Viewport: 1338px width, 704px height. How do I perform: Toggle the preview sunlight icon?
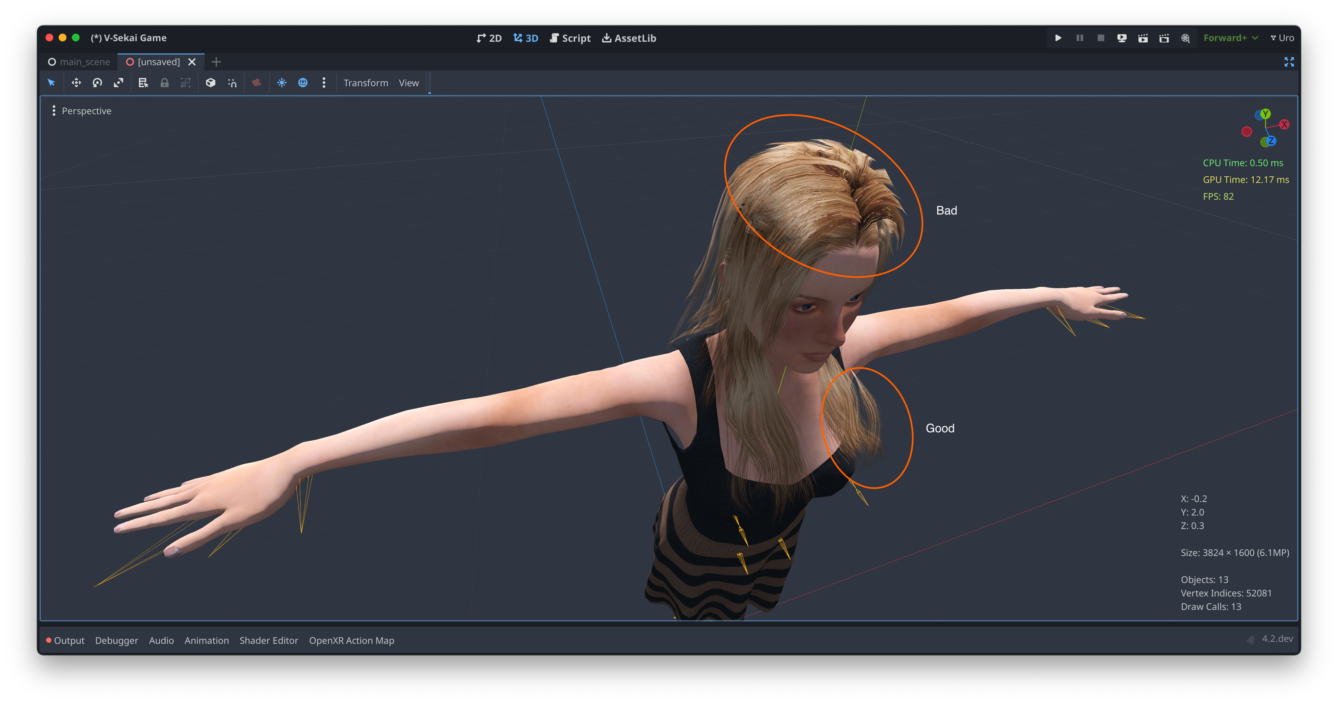pyautogui.click(x=281, y=83)
